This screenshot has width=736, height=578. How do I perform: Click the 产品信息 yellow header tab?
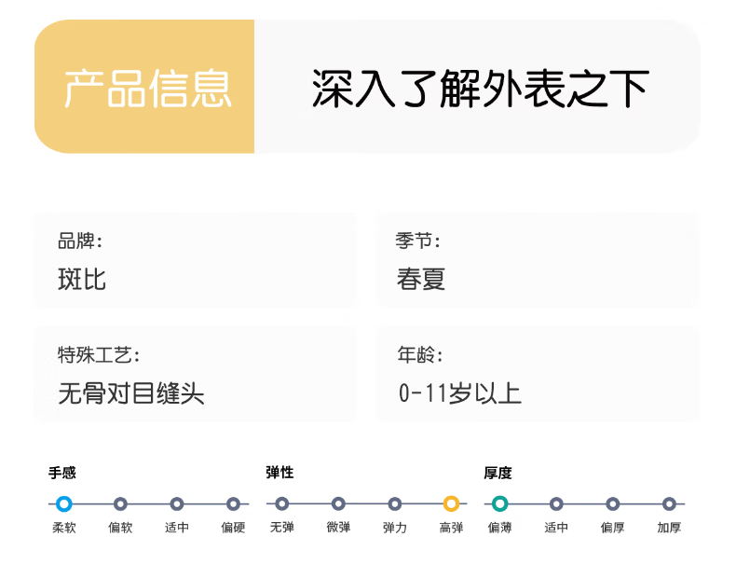145,88
